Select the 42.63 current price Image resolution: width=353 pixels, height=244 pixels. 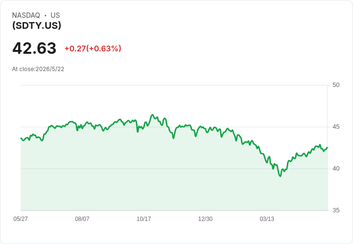coord(34,48)
